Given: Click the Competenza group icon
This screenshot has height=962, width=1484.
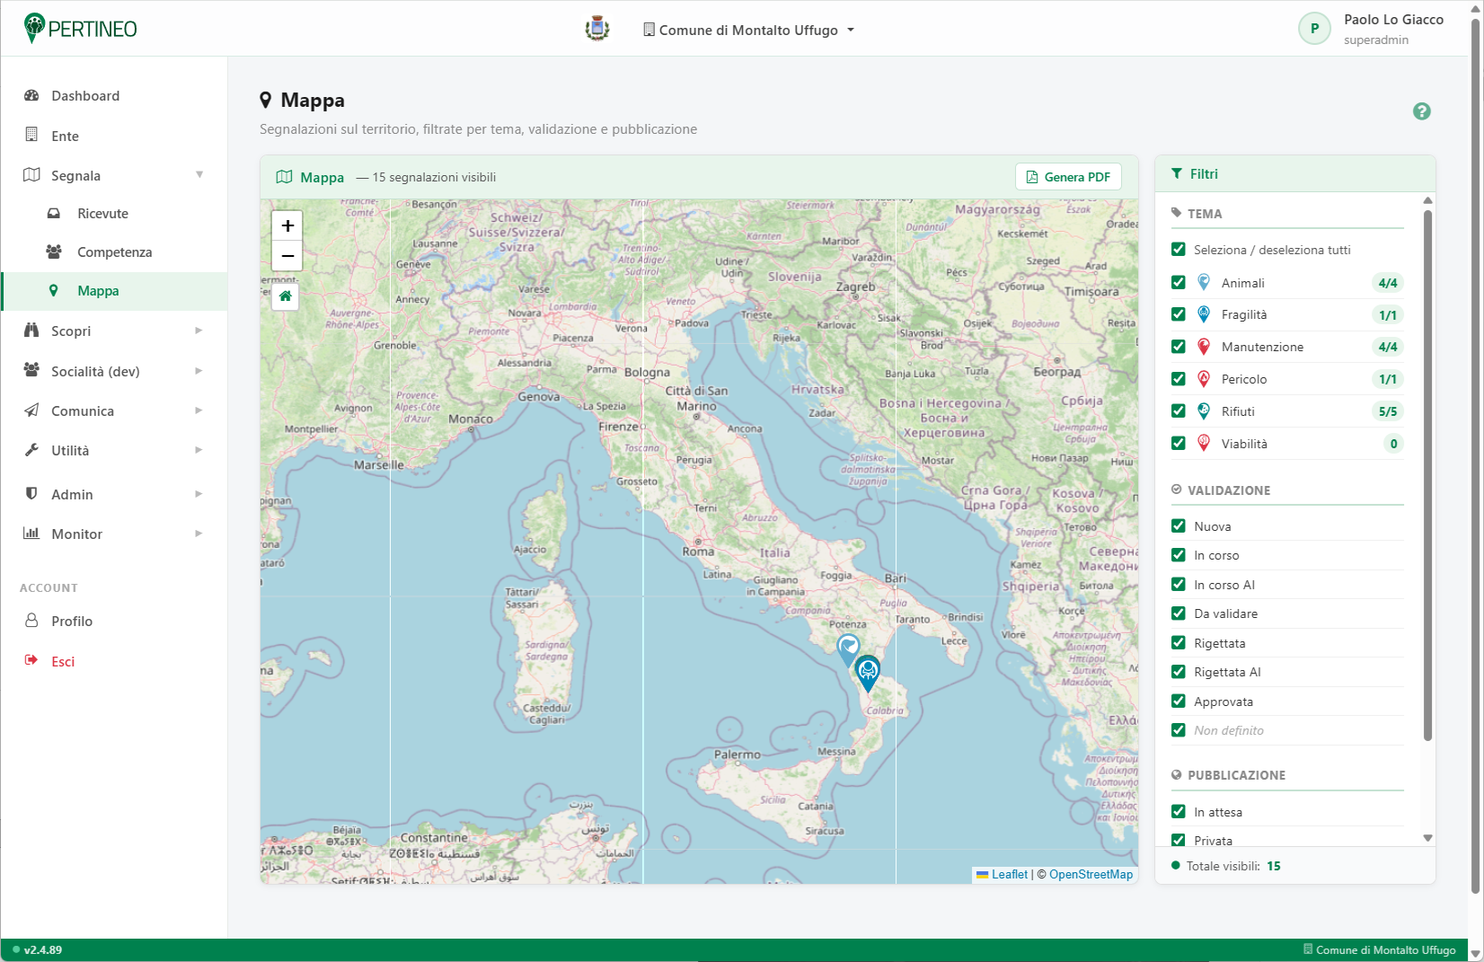Looking at the screenshot, I should [54, 252].
